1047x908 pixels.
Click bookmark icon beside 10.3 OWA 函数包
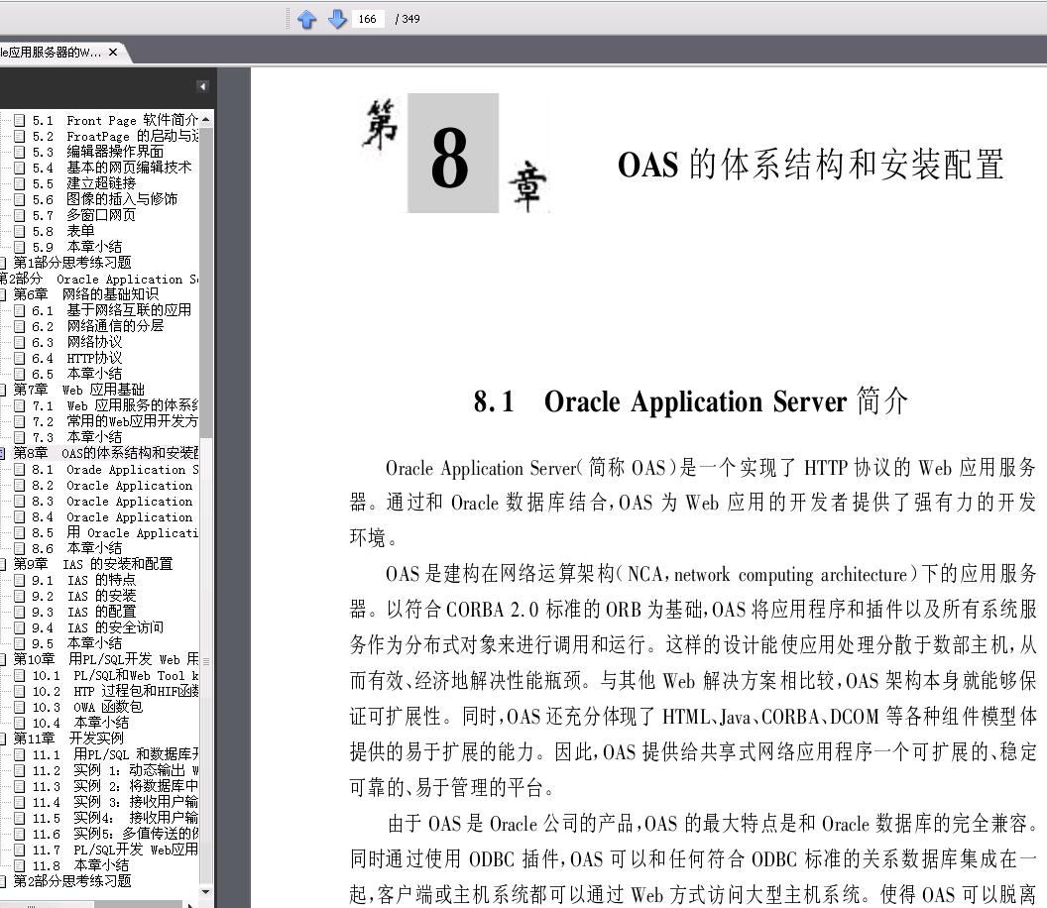tap(20, 707)
